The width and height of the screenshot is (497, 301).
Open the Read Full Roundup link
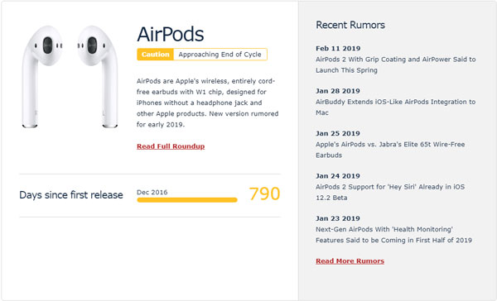click(x=171, y=146)
